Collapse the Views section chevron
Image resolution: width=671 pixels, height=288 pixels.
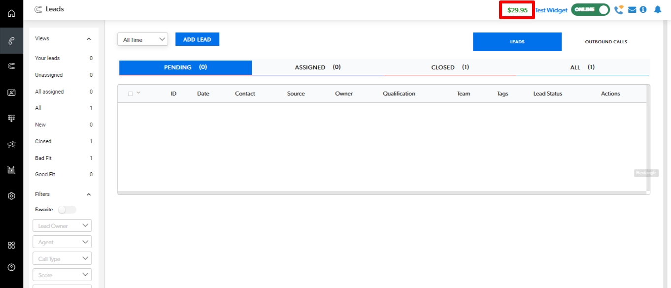(89, 39)
